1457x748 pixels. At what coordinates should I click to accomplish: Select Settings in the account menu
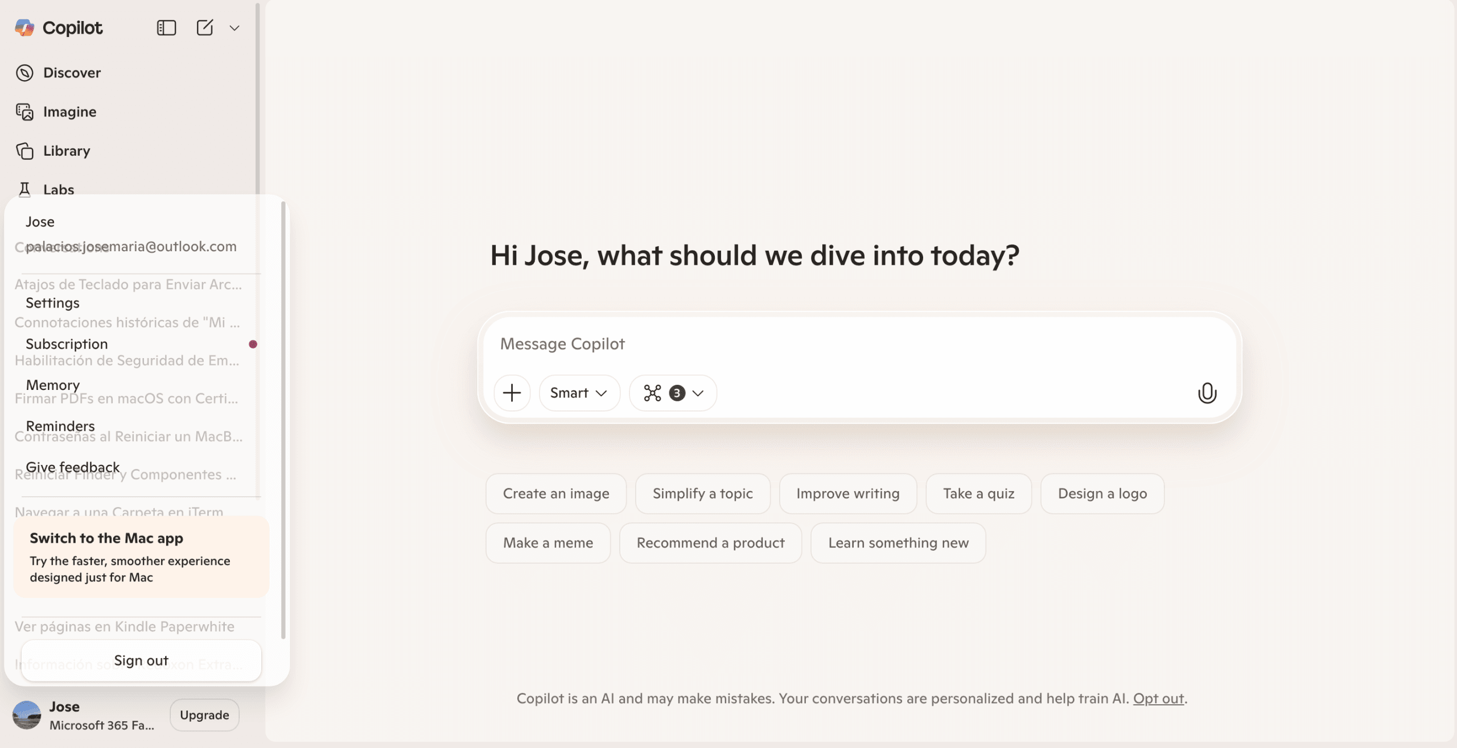tap(52, 303)
